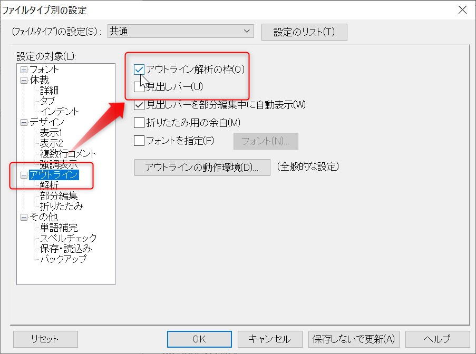
Task: Select スペルチェック in the tree
Action: pyautogui.click(x=69, y=238)
